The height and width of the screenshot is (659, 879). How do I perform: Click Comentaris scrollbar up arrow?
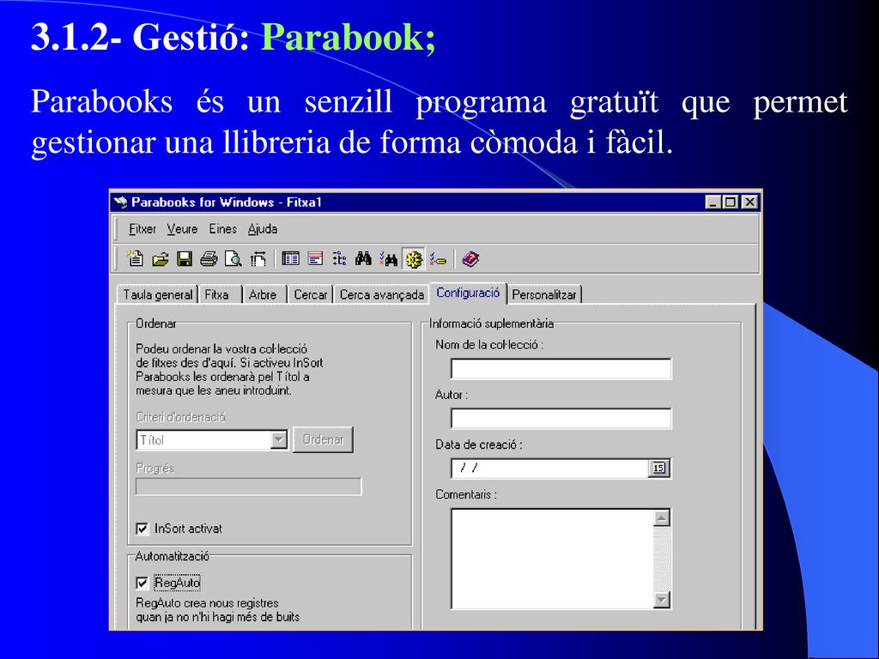(662, 518)
